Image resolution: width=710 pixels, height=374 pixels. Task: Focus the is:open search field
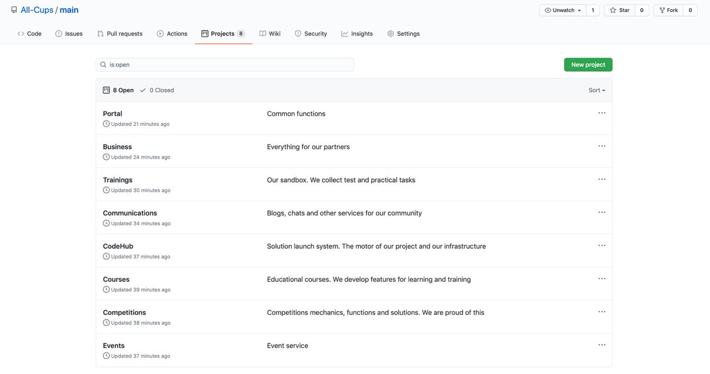point(227,65)
